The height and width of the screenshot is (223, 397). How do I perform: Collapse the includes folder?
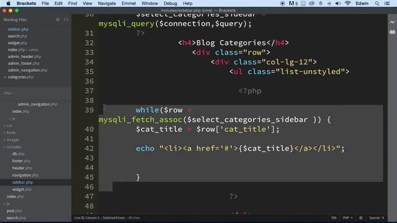[x=14, y=147]
